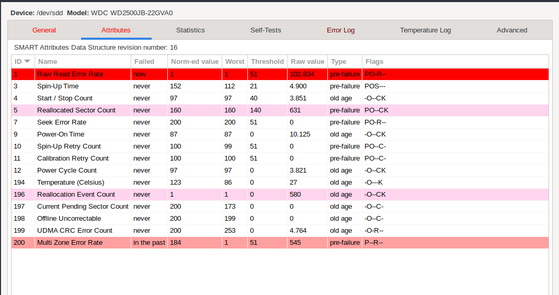Sort by Norm-ed value column header
559x295 pixels.
tap(195, 61)
